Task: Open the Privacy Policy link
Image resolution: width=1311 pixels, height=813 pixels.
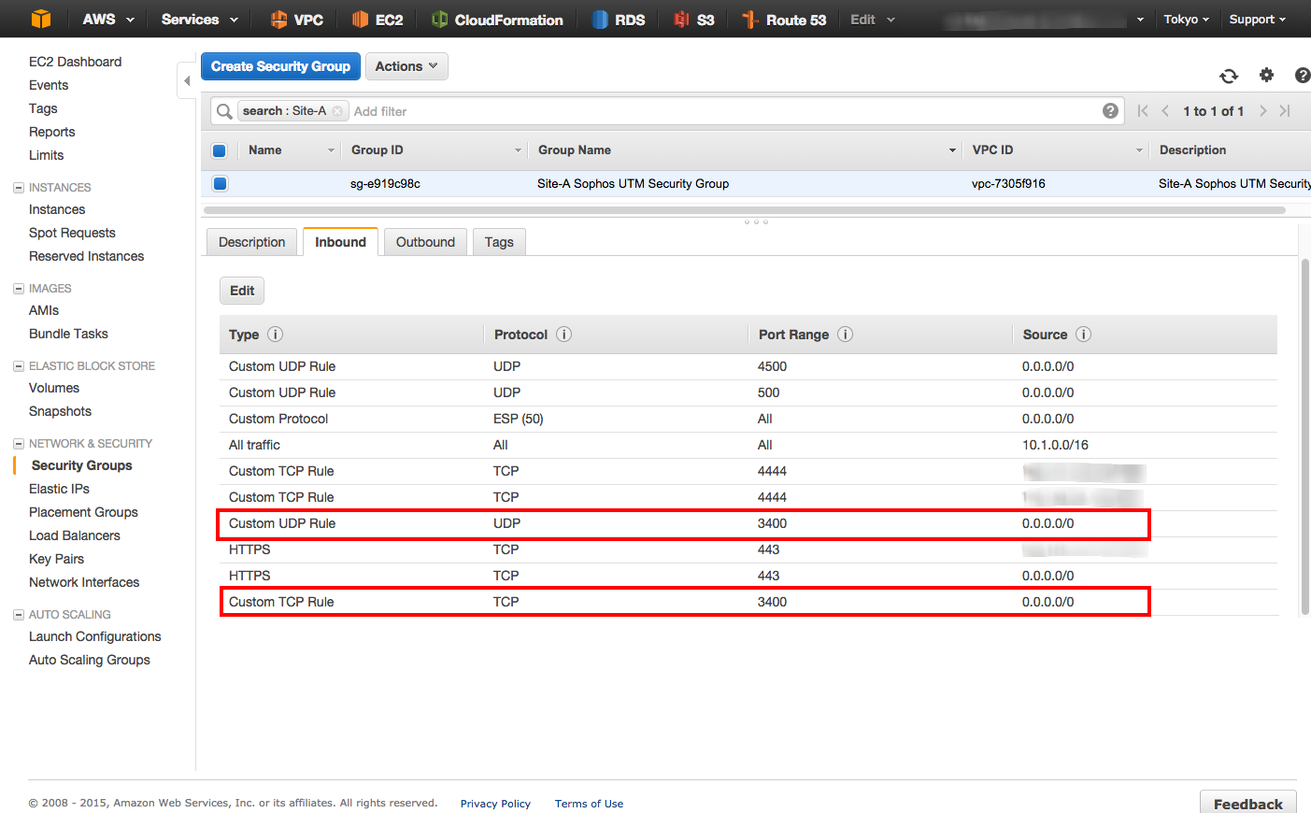Action: coord(495,804)
